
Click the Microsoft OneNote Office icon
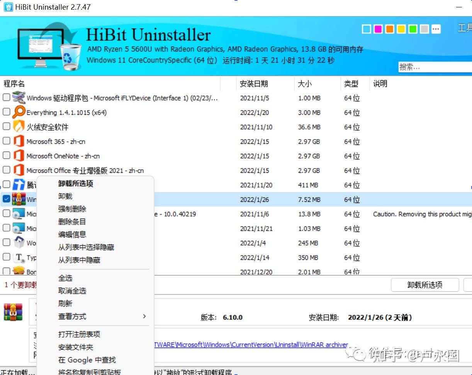click(x=19, y=156)
